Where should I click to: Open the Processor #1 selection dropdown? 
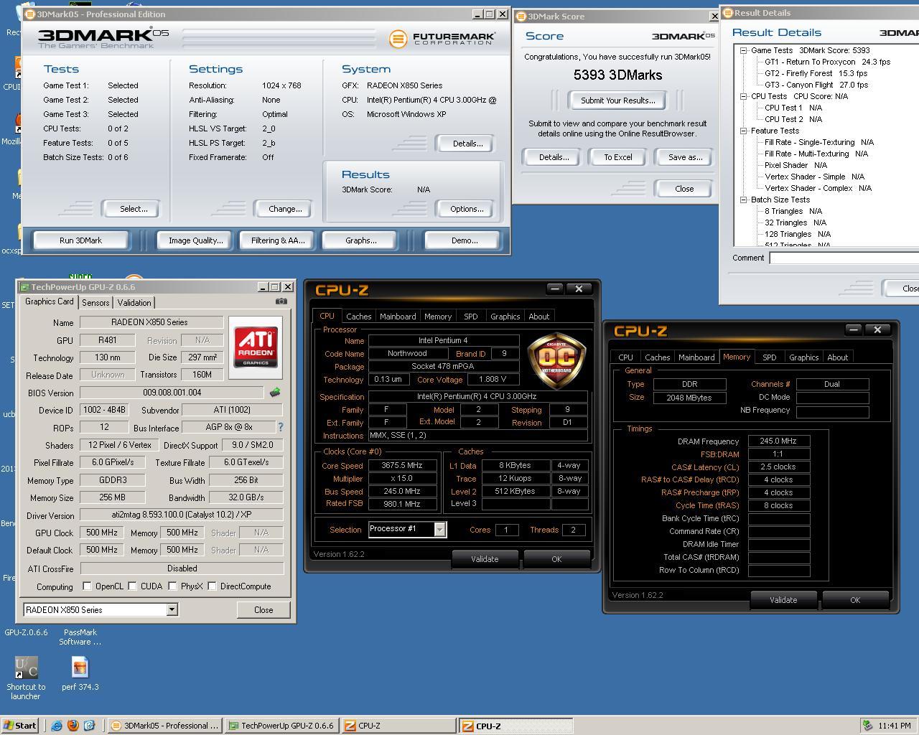(x=439, y=530)
